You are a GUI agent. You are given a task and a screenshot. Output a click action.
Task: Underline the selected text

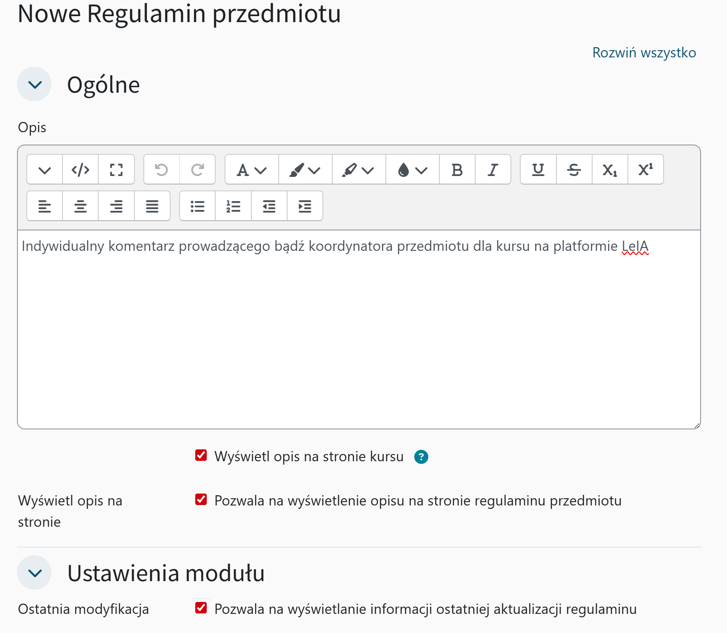point(538,170)
